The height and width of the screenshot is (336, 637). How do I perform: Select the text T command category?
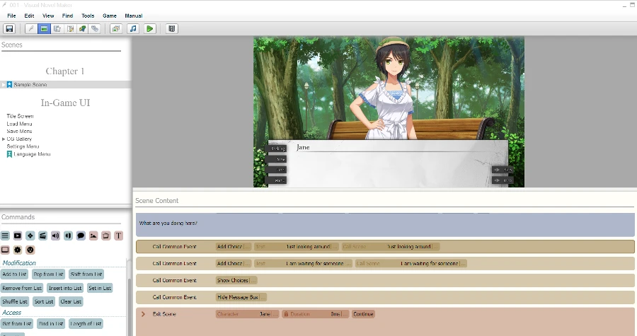pyautogui.click(x=118, y=236)
